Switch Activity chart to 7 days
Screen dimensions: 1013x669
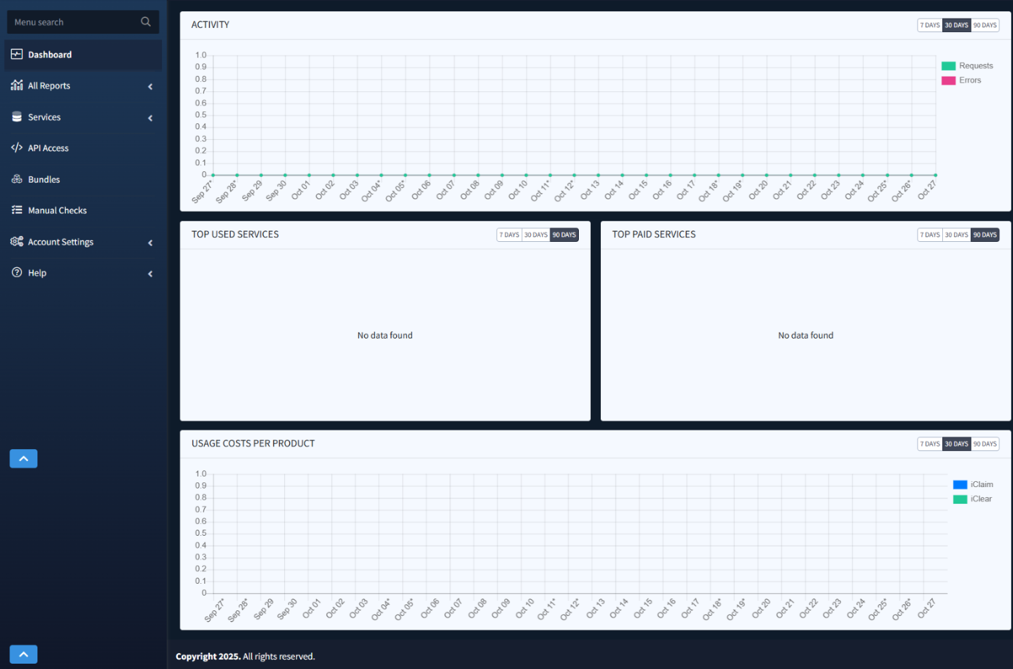point(930,25)
